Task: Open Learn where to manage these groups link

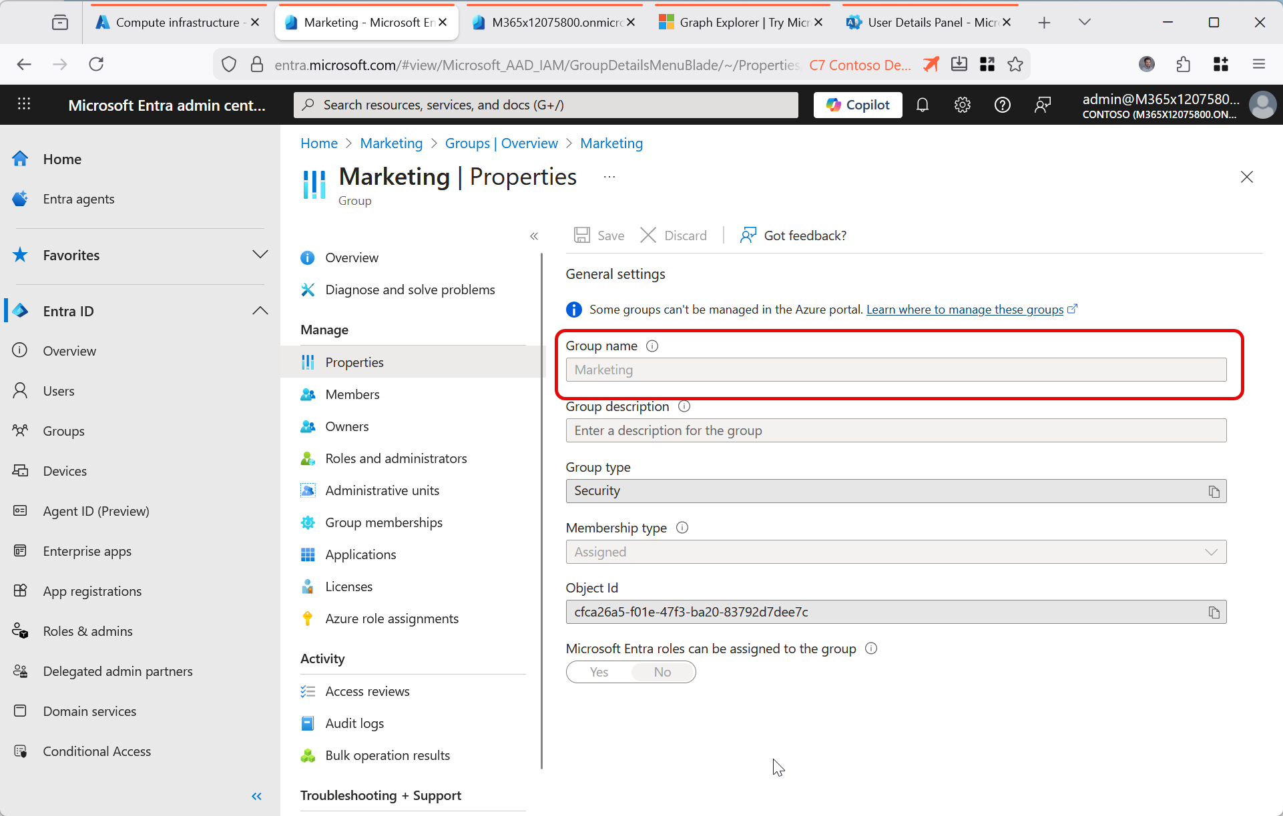Action: click(965, 310)
